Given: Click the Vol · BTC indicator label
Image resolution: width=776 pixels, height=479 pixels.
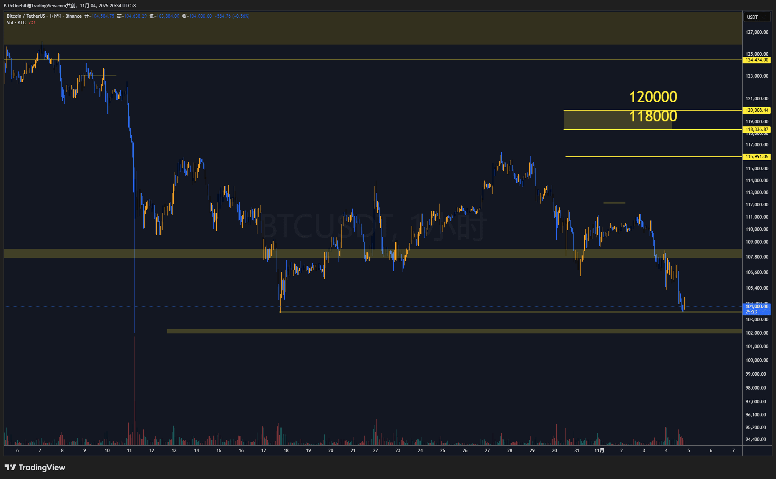Looking at the screenshot, I should pyautogui.click(x=16, y=23).
